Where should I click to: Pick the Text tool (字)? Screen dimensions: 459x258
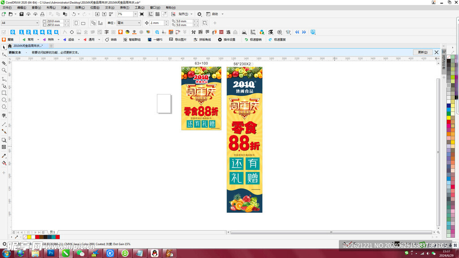[x=4, y=116]
